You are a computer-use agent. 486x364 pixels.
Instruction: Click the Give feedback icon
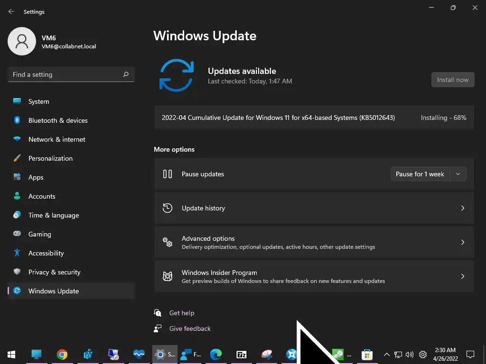(158, 328)
